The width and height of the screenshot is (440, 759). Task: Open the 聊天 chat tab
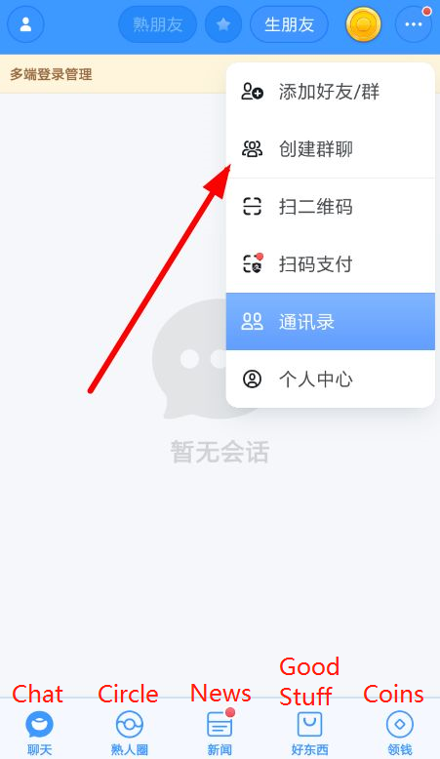tap(39, 733)
